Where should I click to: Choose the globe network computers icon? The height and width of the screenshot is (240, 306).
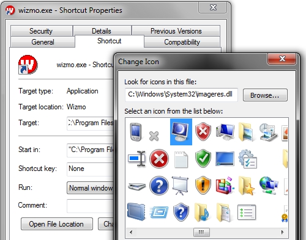click(x=269, y=186)
